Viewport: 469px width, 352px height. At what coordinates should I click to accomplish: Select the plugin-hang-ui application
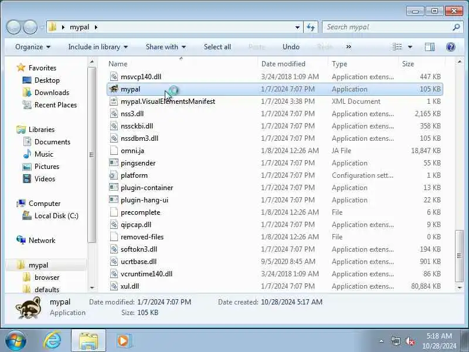(274, 200)
